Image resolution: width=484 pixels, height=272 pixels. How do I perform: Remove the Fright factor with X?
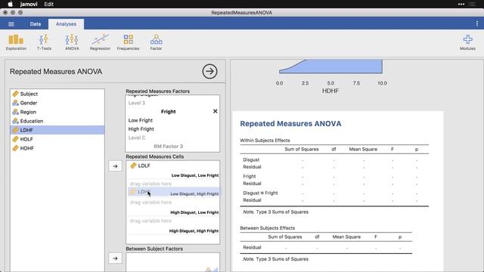click(x=215, y=111)
